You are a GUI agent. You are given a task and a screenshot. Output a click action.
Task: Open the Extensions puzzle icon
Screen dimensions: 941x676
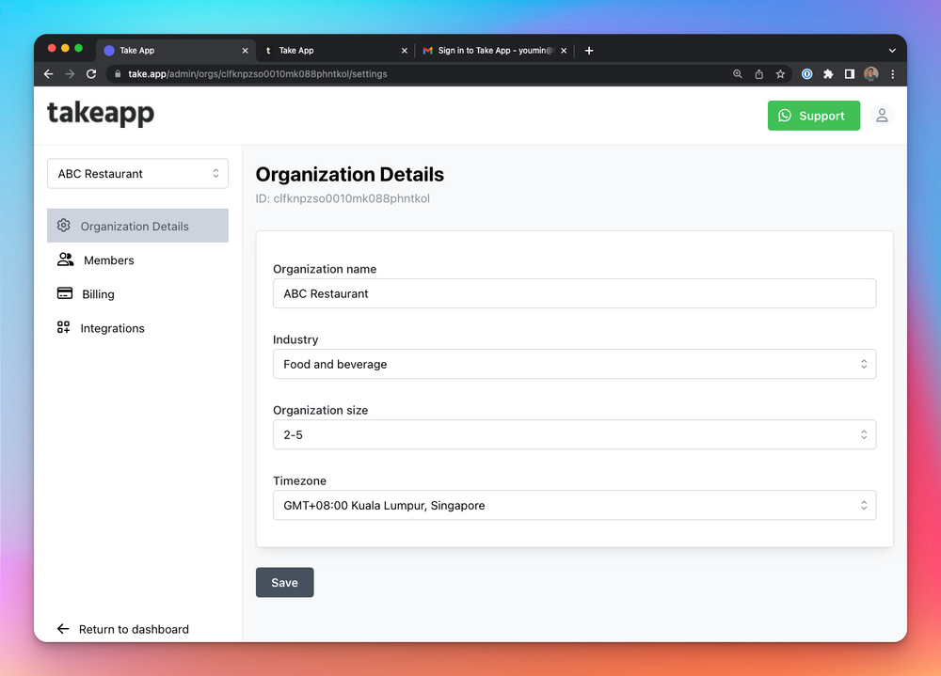coord(828,73)
